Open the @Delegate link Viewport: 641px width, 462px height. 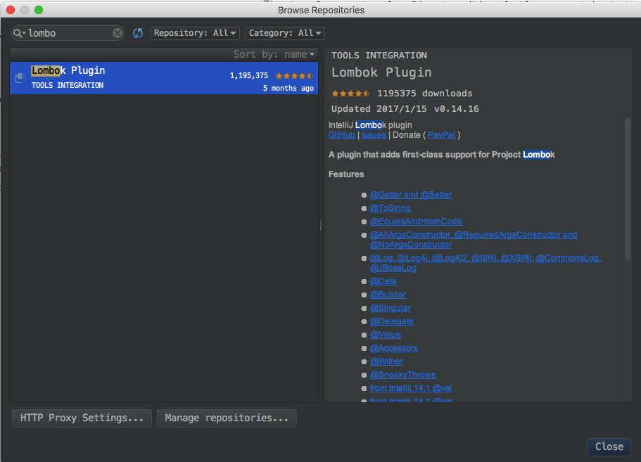pos(392,321)
